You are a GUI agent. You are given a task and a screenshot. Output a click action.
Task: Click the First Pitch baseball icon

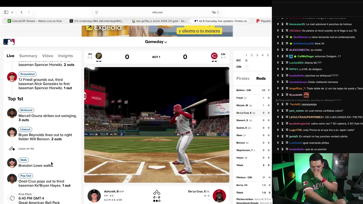[12, 198]
